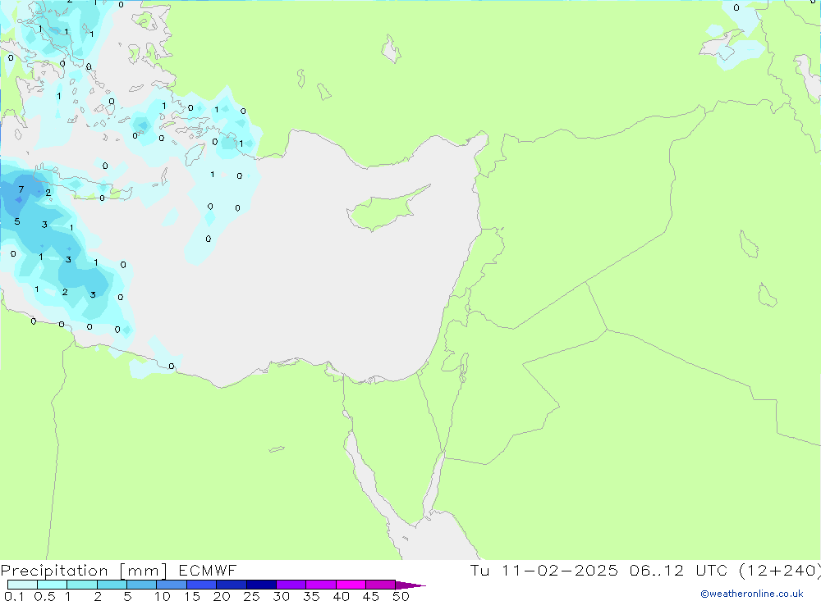Click the over-50 arrow tip of legend
The height and width of the screenshot is (601, 821).
[x=410, y=585]
